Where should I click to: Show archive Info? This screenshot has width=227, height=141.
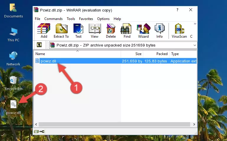click(159, 31)
